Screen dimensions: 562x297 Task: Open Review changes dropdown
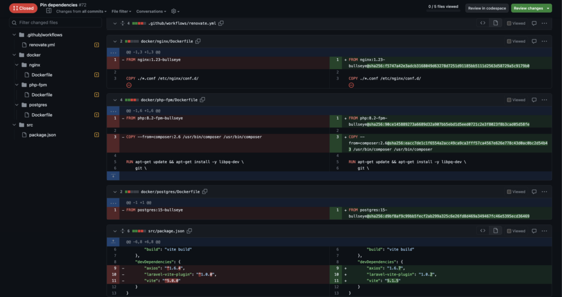click(x=531, y=8)
